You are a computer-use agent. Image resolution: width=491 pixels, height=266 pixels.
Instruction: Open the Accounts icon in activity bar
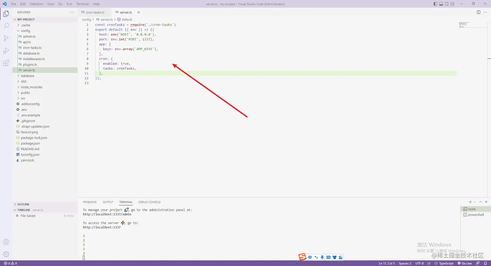[x=6, y=242]
